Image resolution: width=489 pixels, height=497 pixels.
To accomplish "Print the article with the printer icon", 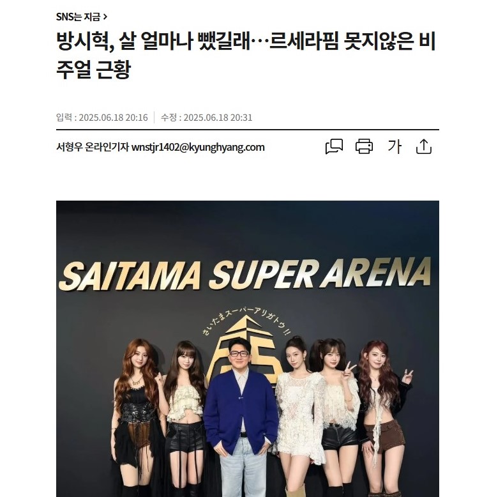I will pos(364,146).
